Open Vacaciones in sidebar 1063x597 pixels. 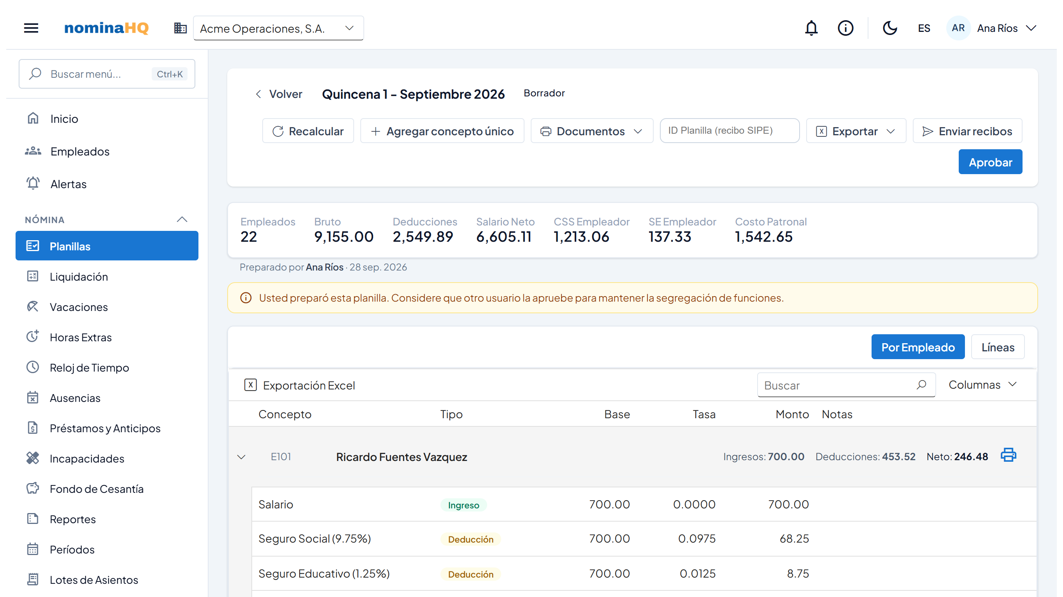(107, 307)
